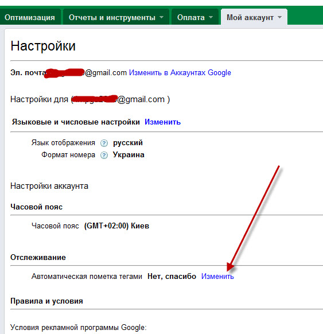
Task: Click the Отслеживание section heading
Action: pos(38,257)
